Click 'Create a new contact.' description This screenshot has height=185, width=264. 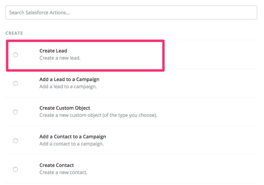(63, 172)
